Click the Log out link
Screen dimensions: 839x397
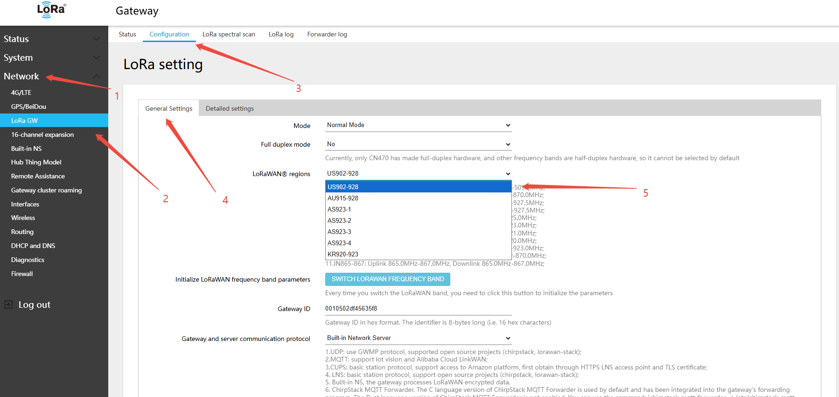(x=34, y=305)
